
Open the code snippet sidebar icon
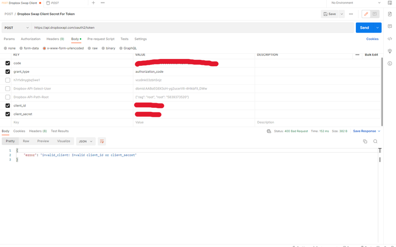pyautogui.click(x=390, y=39)
